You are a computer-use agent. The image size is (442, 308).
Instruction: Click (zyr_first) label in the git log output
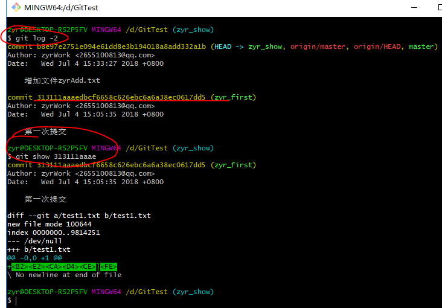234,97
